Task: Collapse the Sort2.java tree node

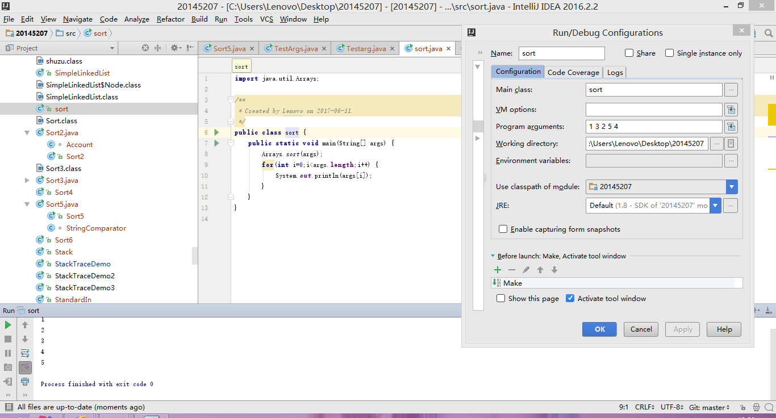Action: pos(27,133)
